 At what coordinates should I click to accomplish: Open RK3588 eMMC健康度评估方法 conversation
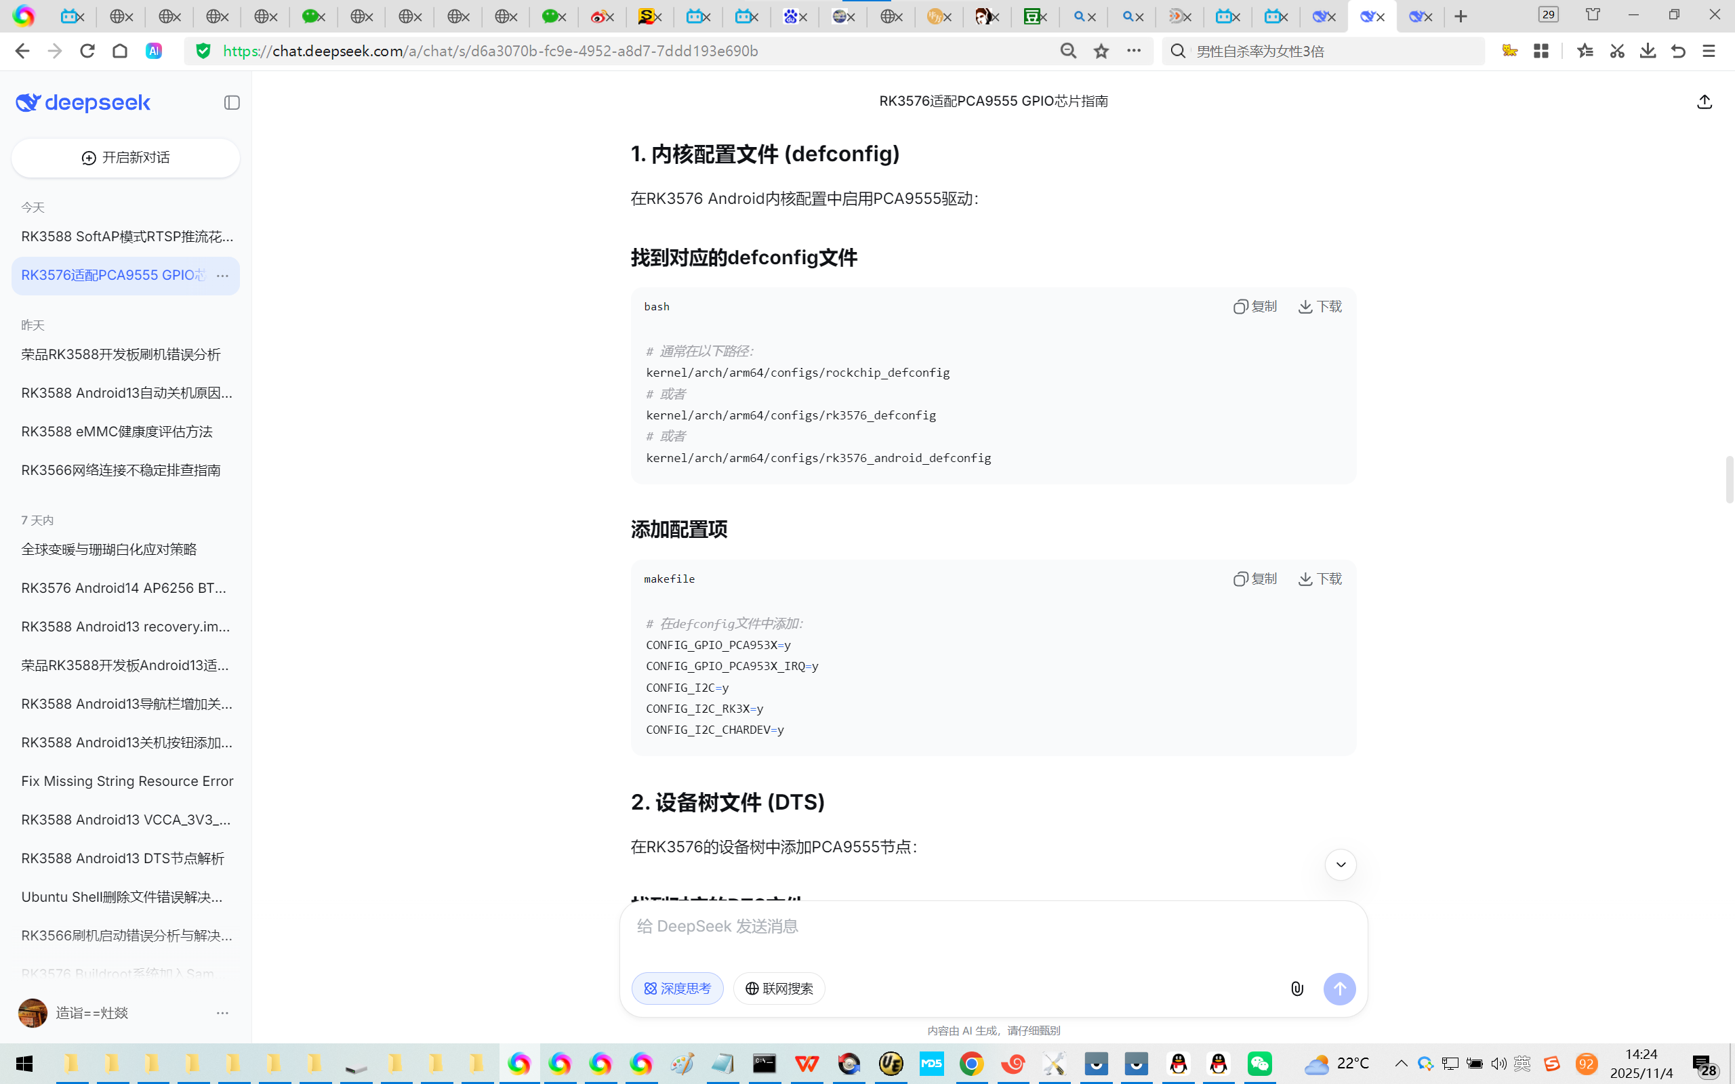117,432
